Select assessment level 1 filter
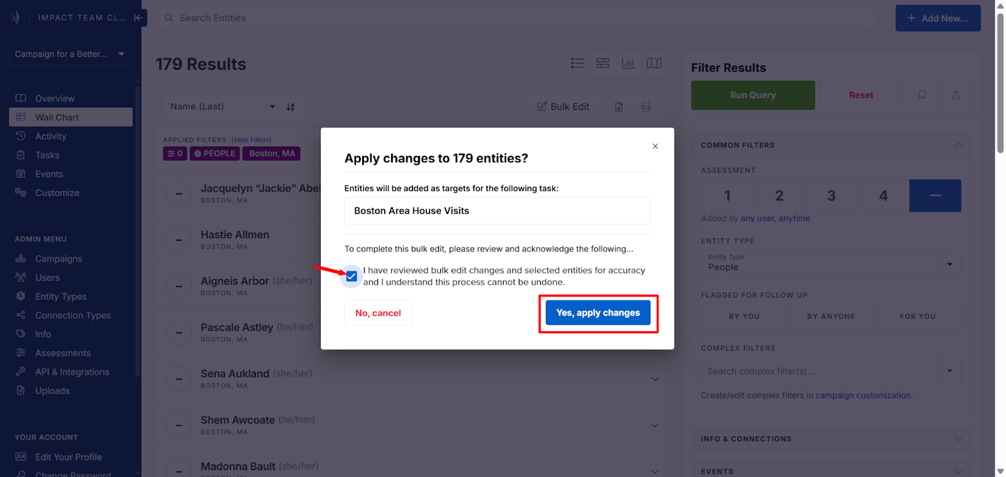Viewport: 1006px width, 477px height. pyautogui.click(x=727, y=195)
